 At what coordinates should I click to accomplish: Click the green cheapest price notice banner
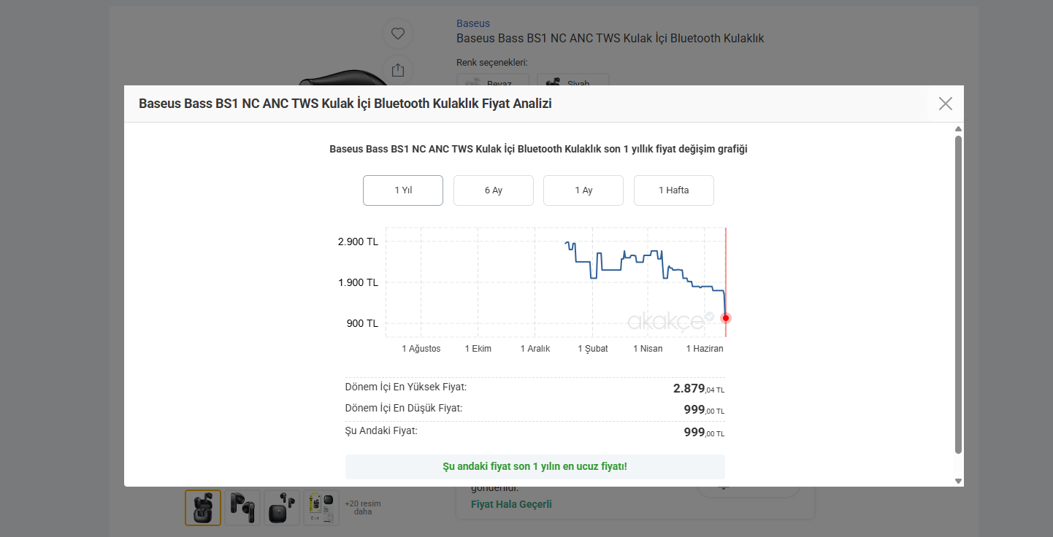(535, 466)
